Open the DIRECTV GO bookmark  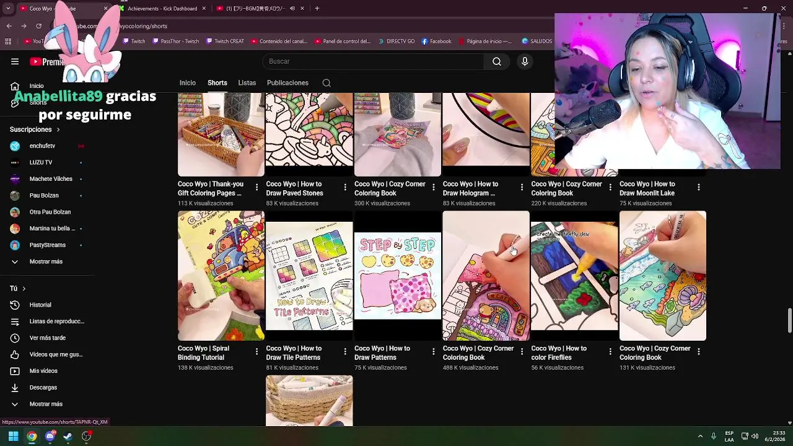pos(395,42)
